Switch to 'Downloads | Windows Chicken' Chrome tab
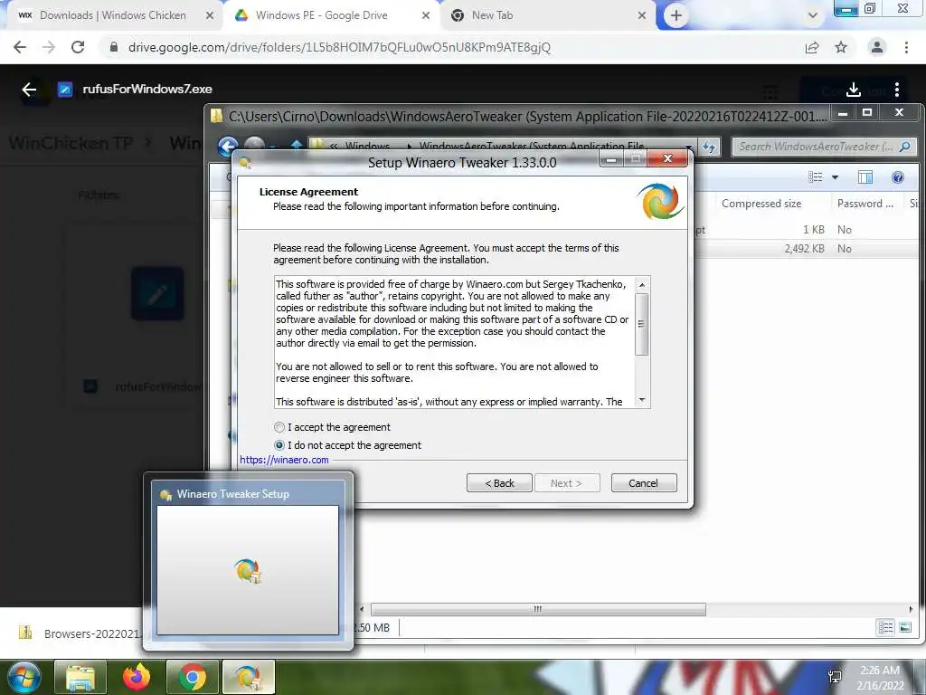The image size is (926, 695). (112, 15)
